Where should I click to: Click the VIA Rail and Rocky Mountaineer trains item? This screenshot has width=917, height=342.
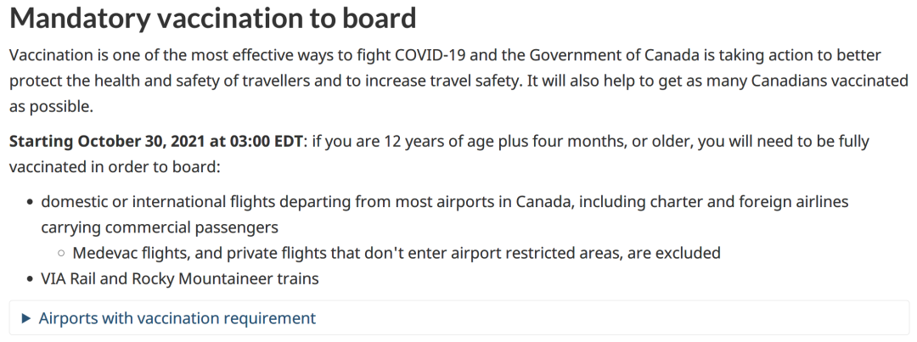click(x=179, y=279)
